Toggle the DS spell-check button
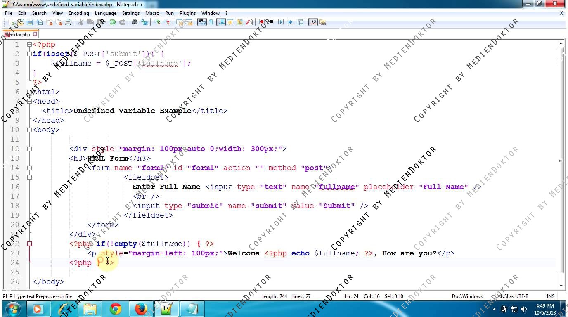The width and height of the screenshot is (568, 317). [x=313, y=22]
